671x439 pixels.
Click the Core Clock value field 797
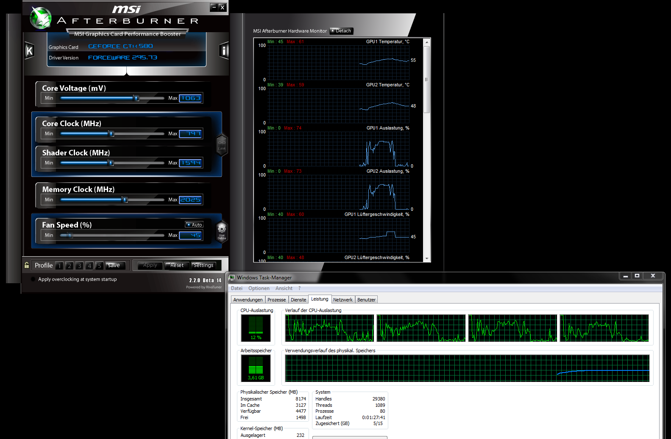(x=190, y=134)
